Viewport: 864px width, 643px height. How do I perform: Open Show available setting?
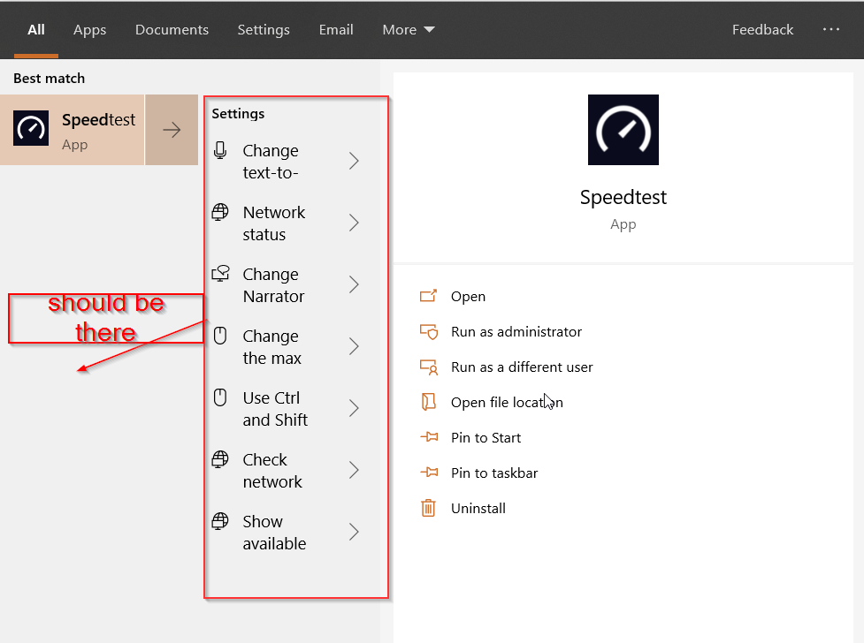coord(286,533)
